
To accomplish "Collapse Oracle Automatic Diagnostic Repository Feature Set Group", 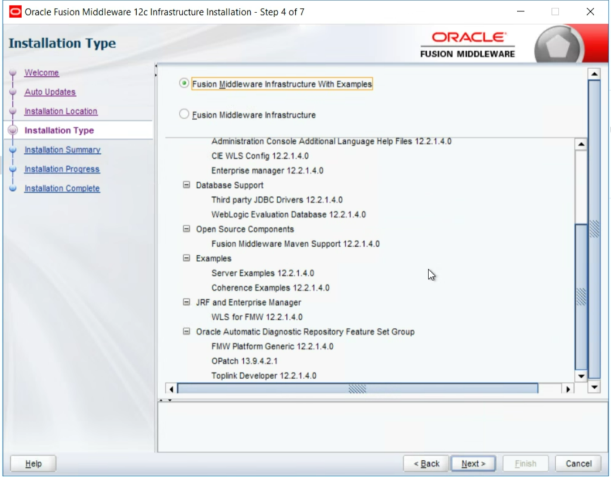I will click(187, 331).
